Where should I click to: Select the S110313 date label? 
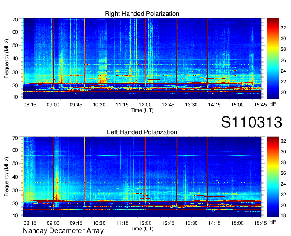pos(252,122)
